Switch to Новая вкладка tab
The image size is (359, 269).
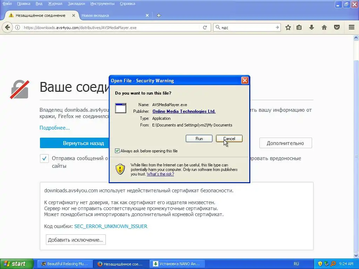115,15
